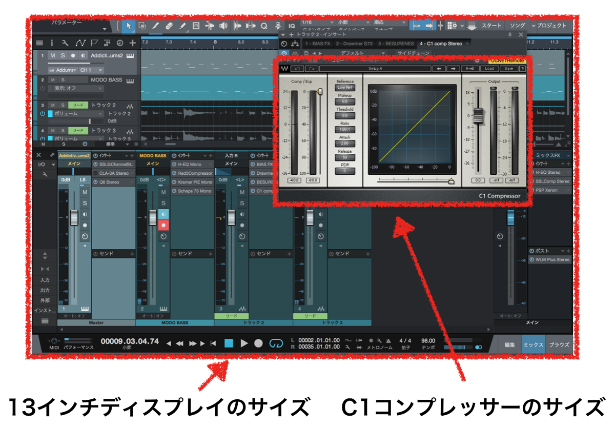Open the CH 1 channel dropdown
The width and height of the screenshot is (615, 428).
point(91,70)
